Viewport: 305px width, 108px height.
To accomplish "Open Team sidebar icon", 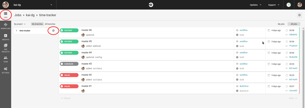I will (5, 59).
